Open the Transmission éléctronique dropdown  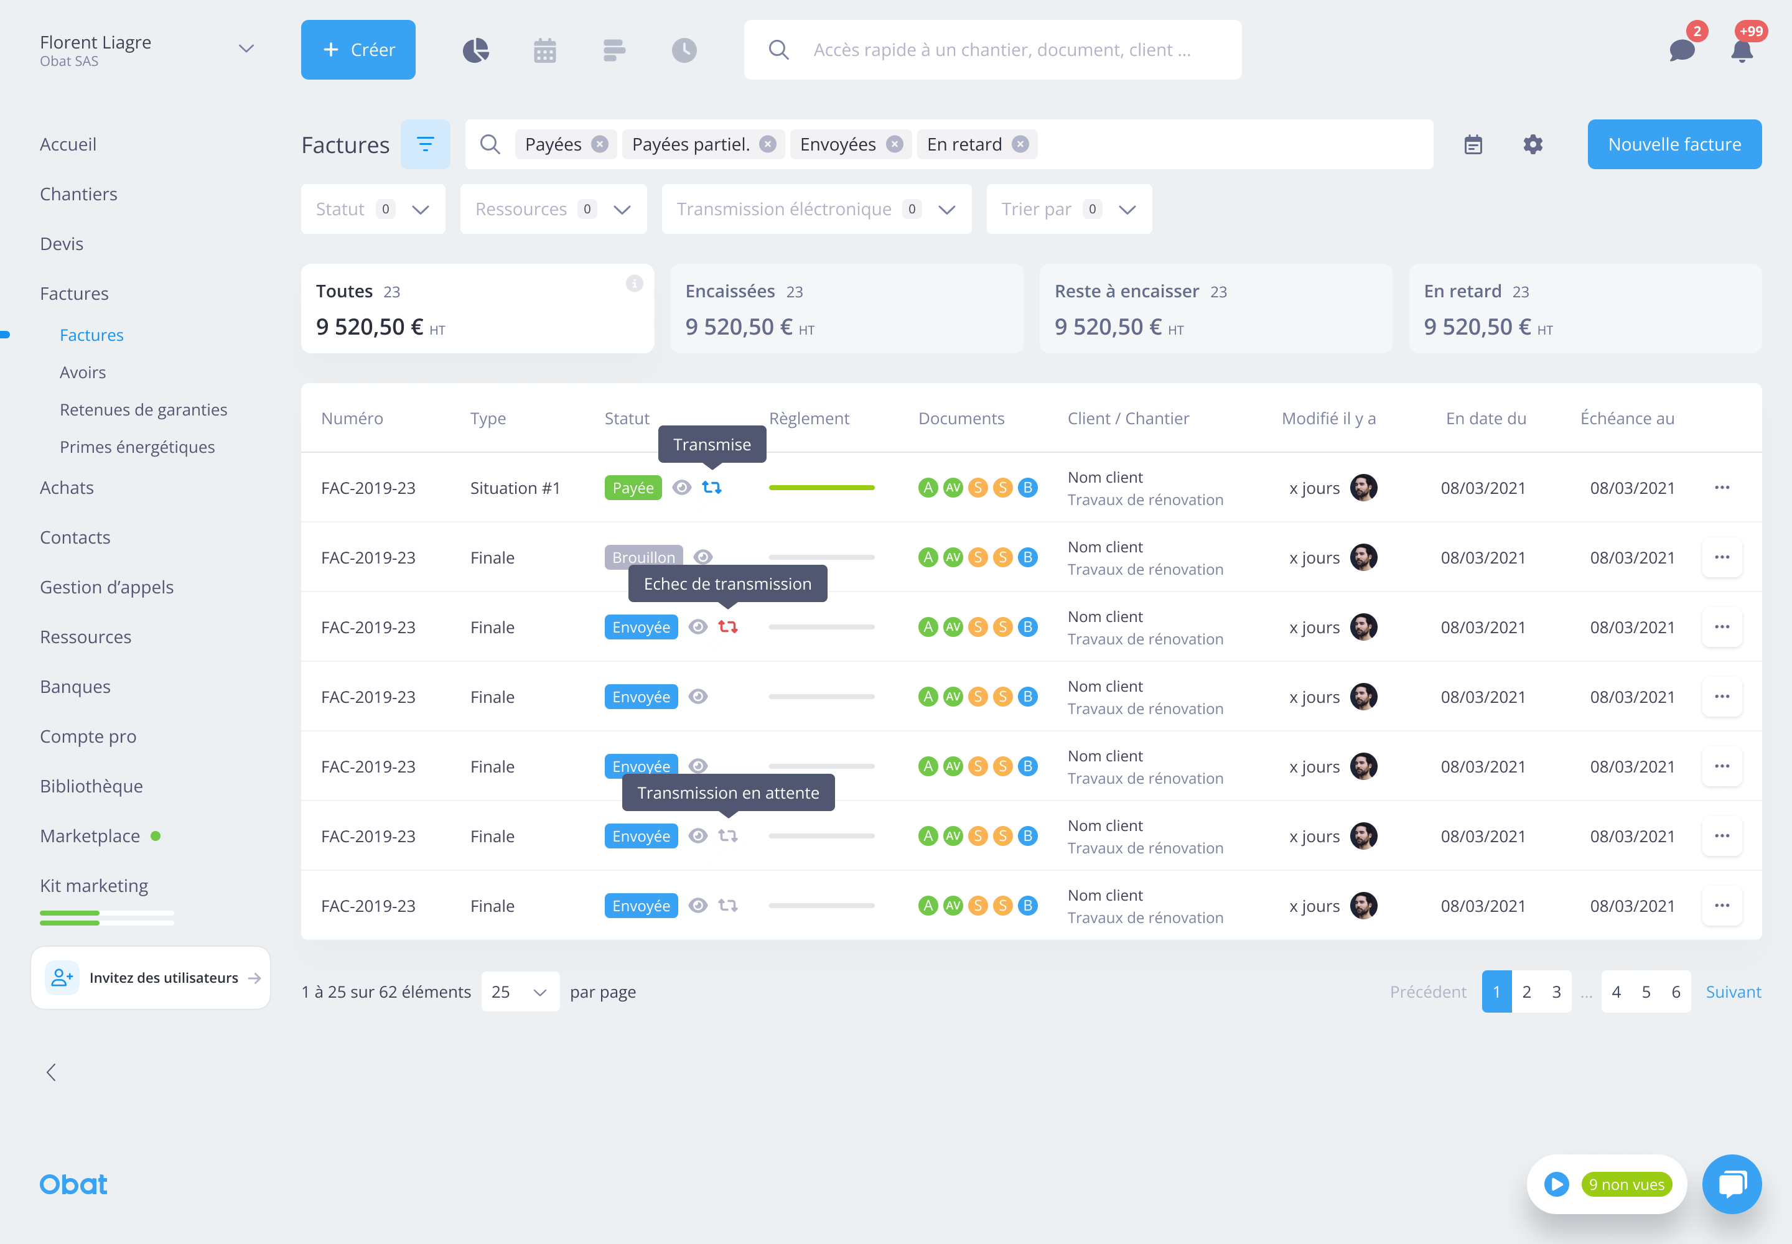pos(816,209)
